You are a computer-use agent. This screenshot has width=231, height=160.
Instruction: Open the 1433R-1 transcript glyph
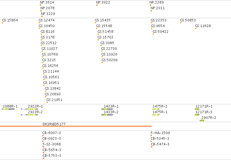[x=107, y=109]
